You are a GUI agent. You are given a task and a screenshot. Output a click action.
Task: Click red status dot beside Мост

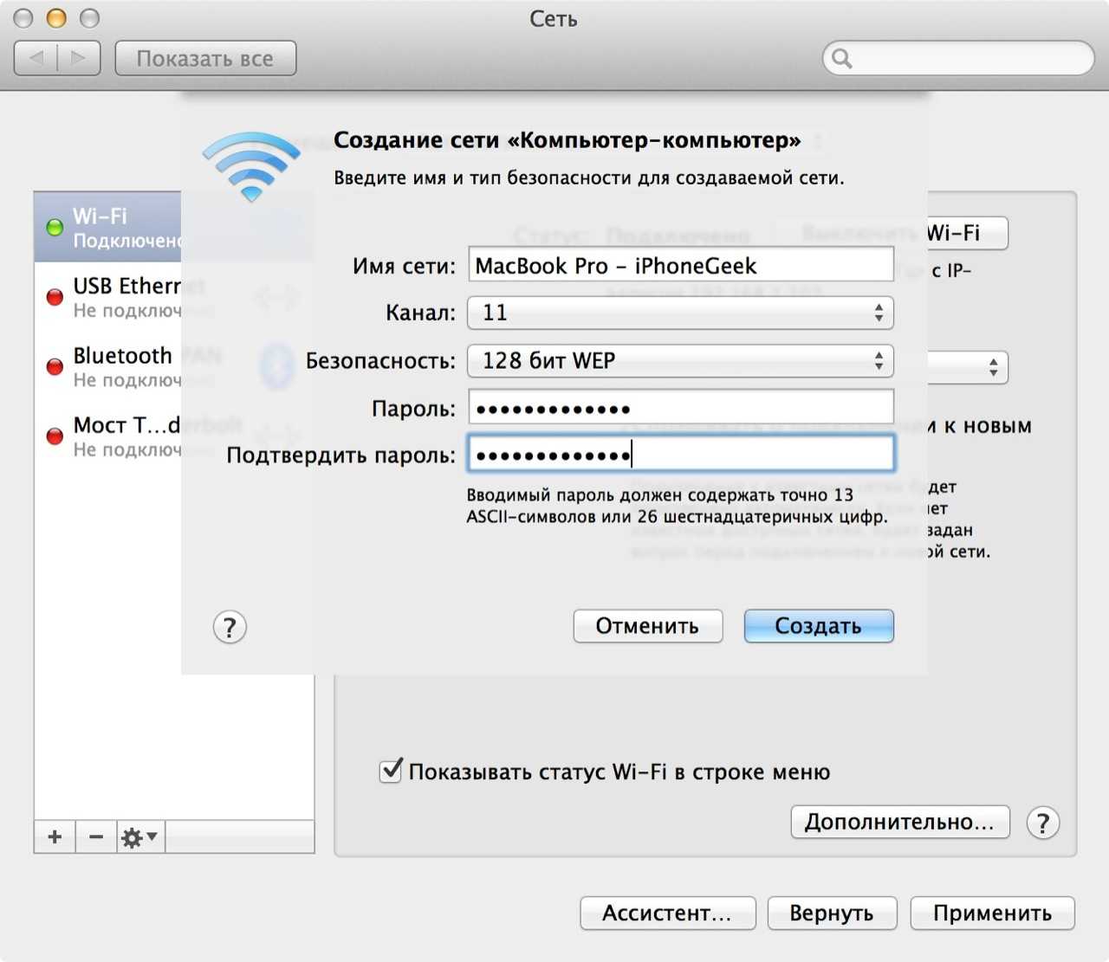point(55,436)
